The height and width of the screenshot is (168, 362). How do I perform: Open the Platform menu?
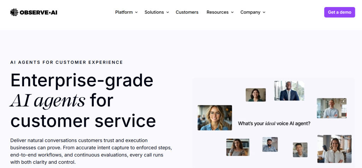coord(124,12)
